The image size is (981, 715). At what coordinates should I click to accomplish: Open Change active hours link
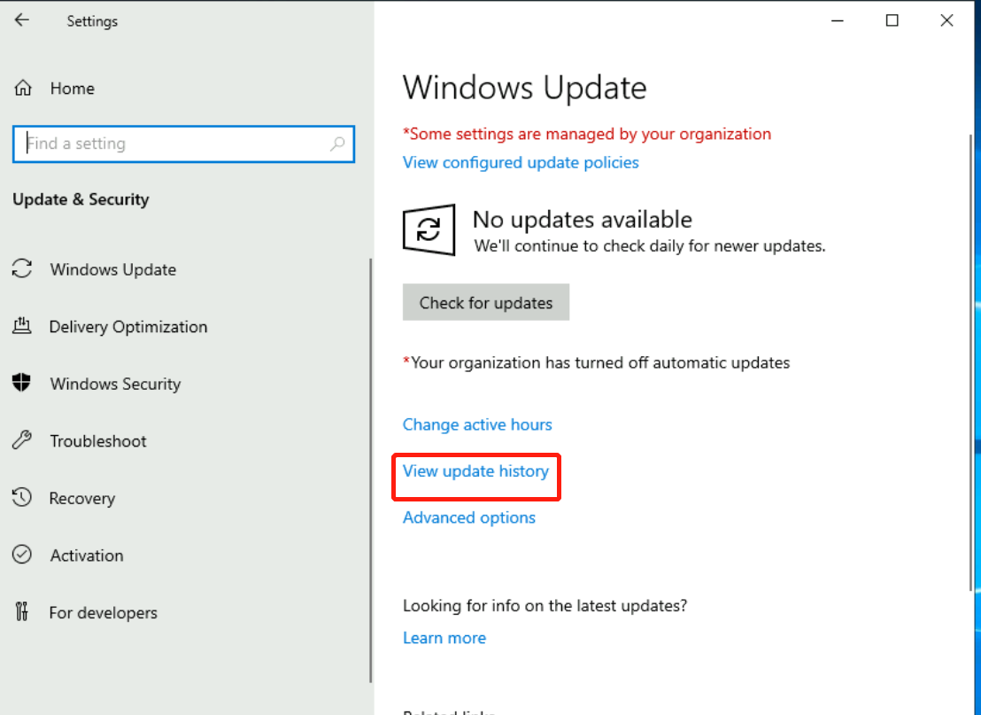tap(477, 424)
